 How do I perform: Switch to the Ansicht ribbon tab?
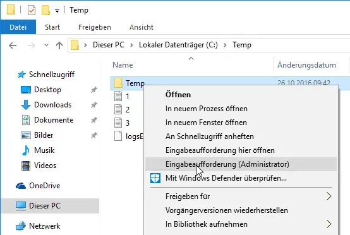(142, 27)
